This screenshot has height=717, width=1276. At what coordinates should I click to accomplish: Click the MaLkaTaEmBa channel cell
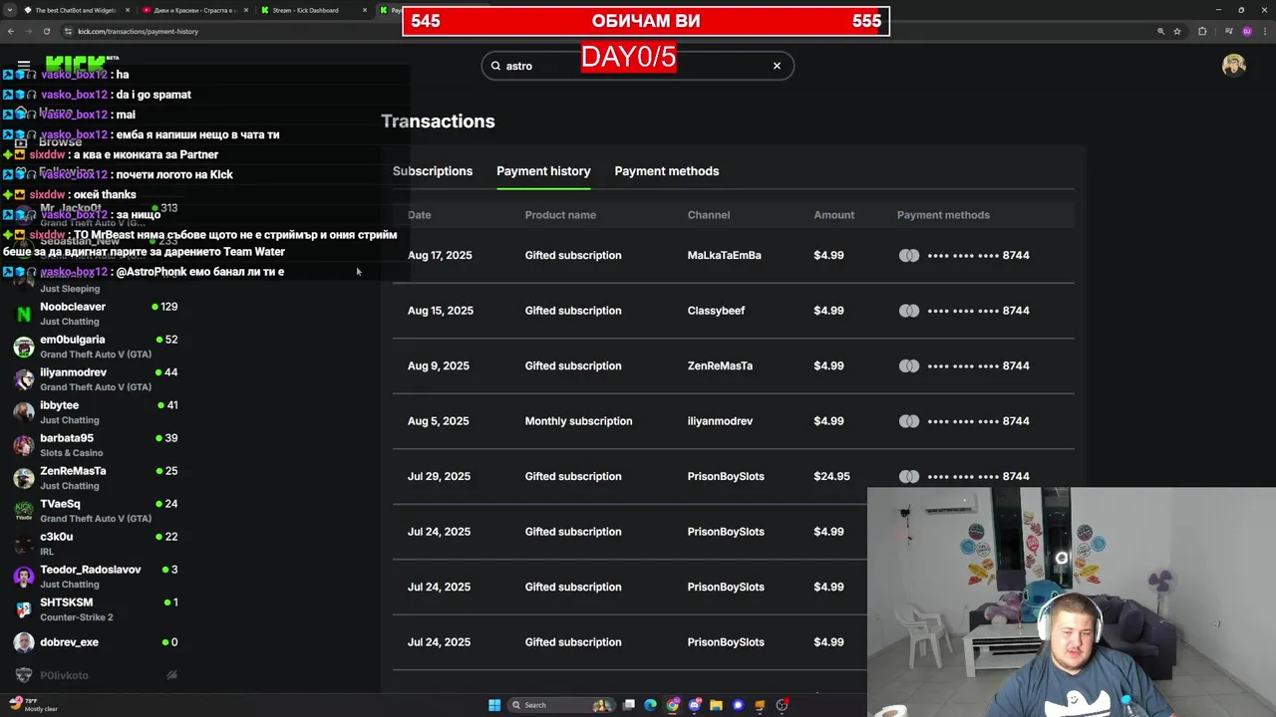pyautogui.click(x=724, y=255)
